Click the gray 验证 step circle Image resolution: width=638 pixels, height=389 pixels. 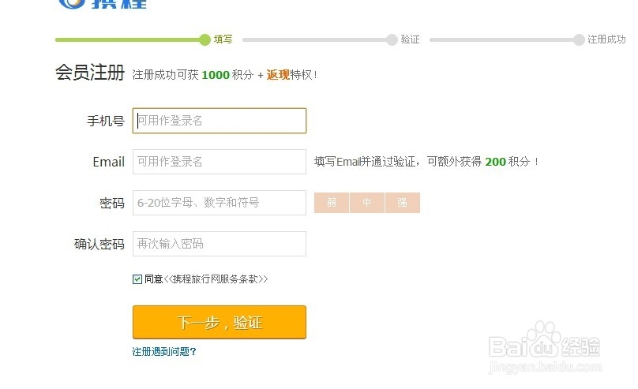(392, 39)
